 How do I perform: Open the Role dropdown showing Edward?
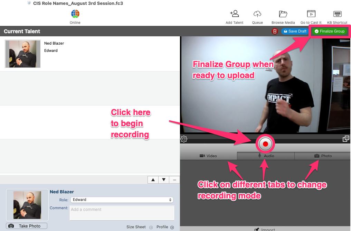122,200
